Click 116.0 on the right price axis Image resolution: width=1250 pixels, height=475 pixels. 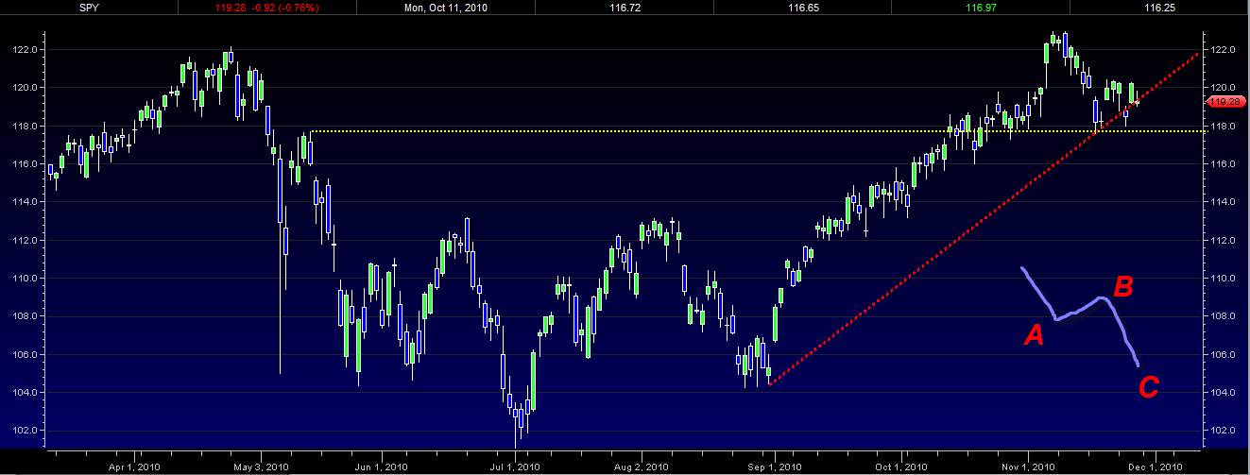pyautogui.click(x=1223, y=164)
